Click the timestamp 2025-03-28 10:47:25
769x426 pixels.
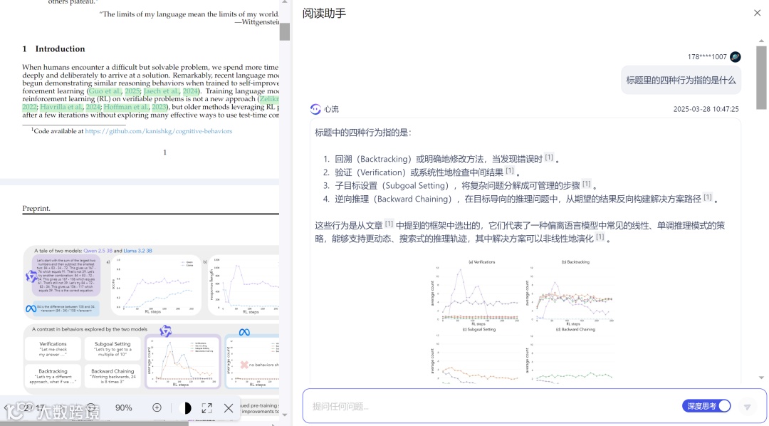[706, 109]
